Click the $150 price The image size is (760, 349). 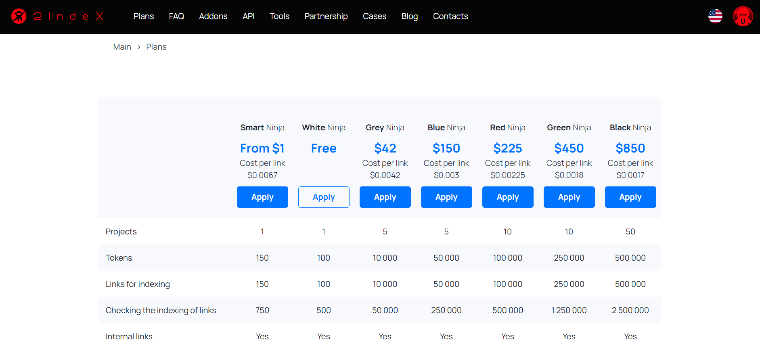tap(446, 148)
